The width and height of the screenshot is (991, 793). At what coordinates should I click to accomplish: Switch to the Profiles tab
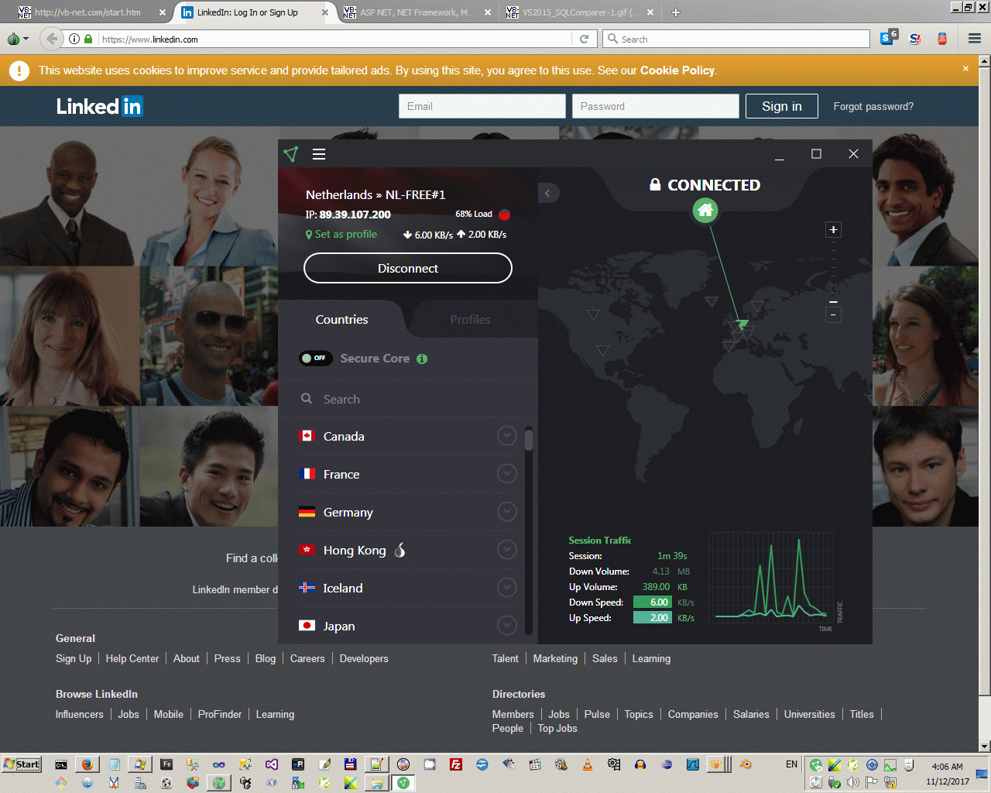tap(471, 319)
